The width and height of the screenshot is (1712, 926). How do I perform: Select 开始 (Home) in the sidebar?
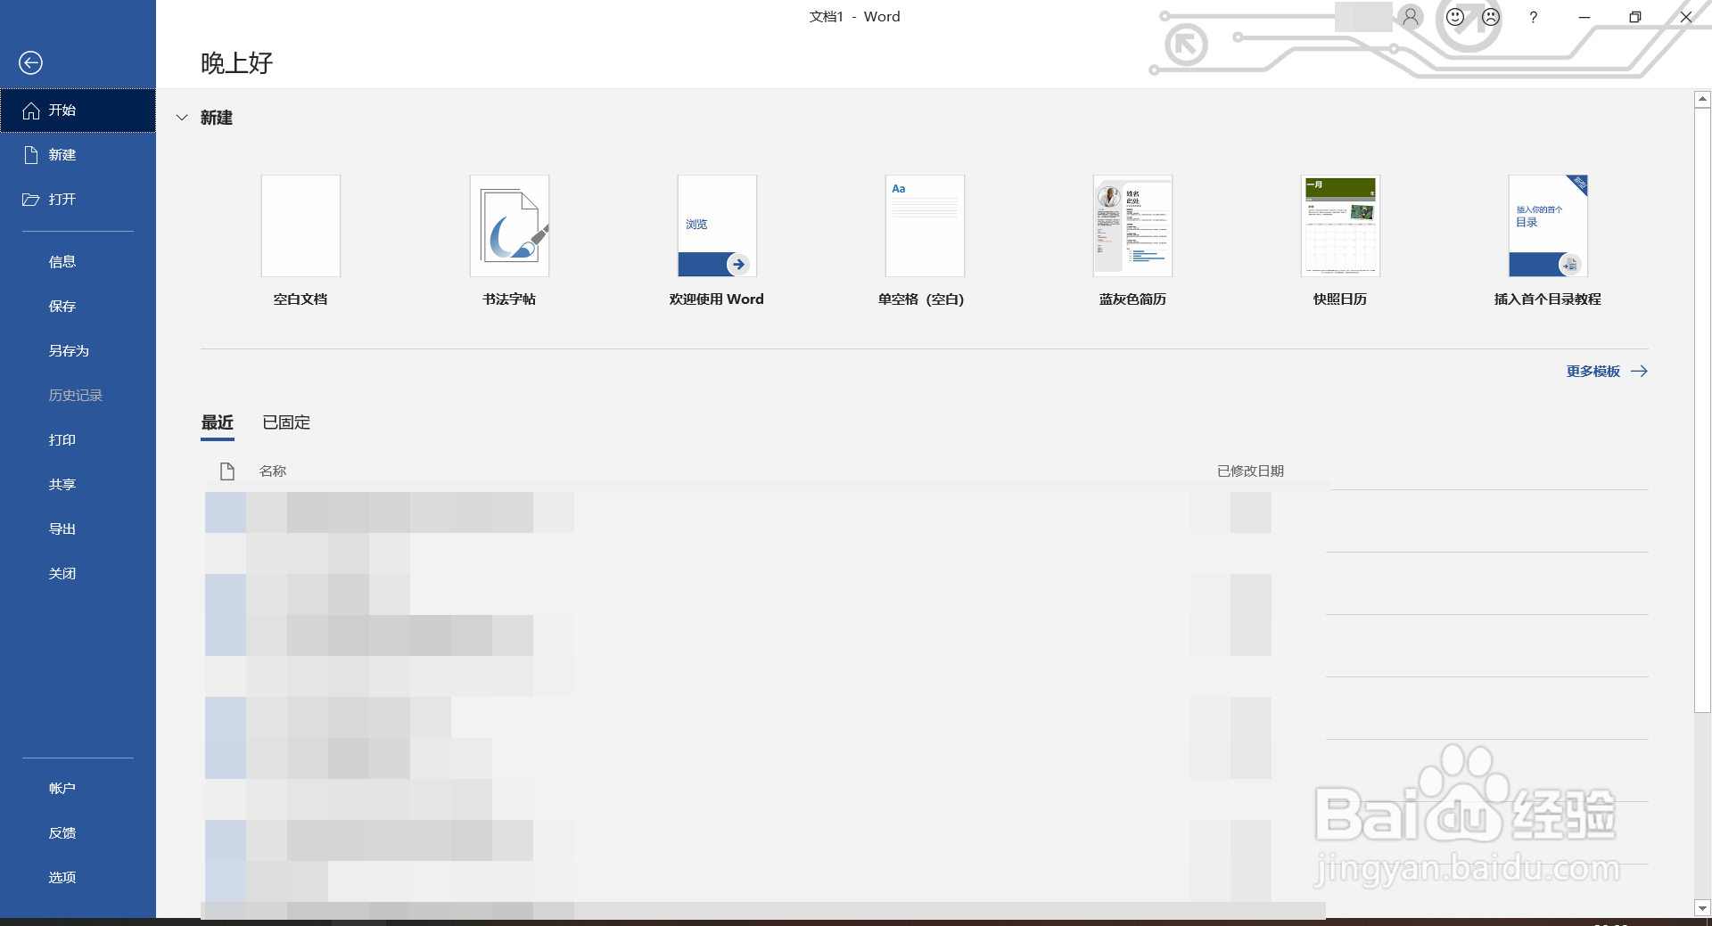pyautogui.click(x=62, y=110)
